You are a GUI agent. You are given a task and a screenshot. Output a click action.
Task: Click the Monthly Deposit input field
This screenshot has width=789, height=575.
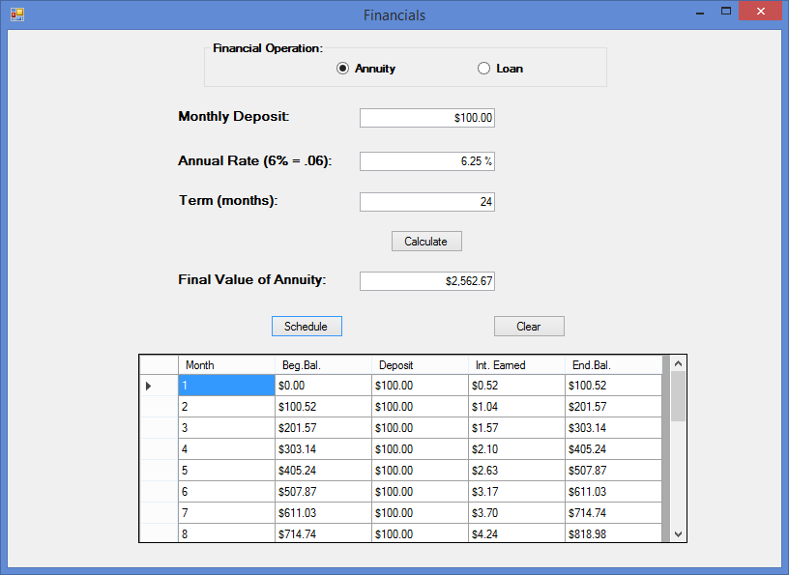click(x=426, y=117)
